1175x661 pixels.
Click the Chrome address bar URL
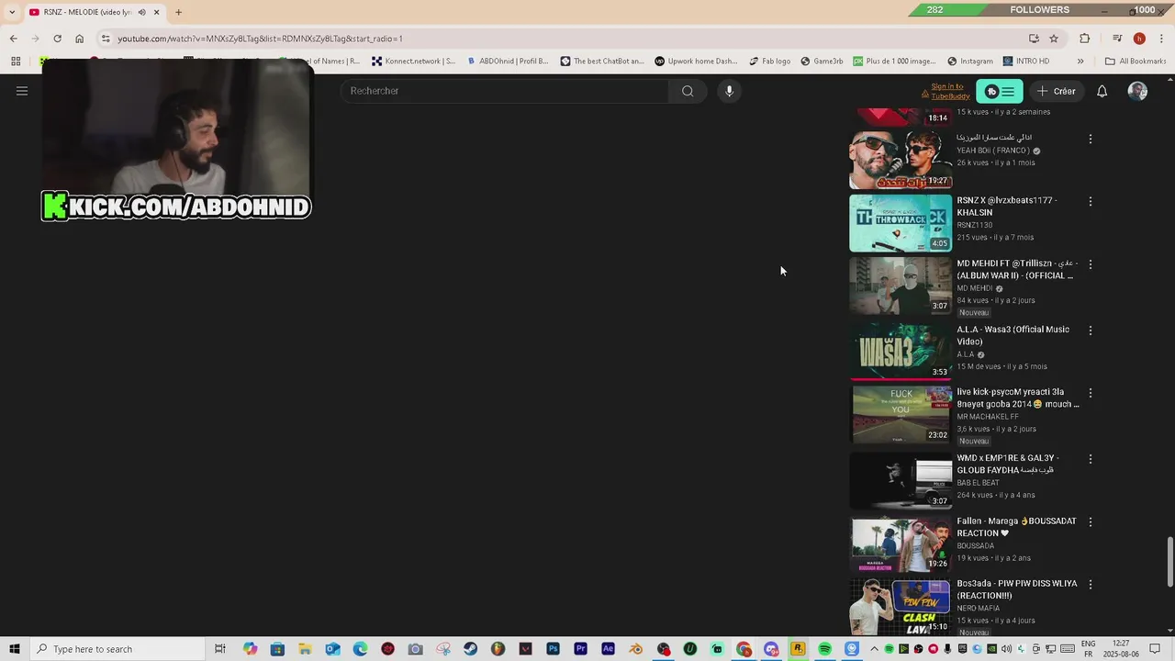(x=260, y=39)
